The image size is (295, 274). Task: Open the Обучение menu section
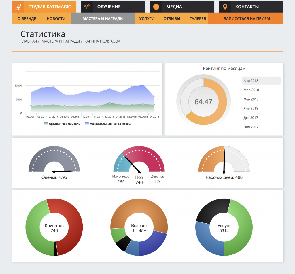pyautogui.click(x=113, y=7)
